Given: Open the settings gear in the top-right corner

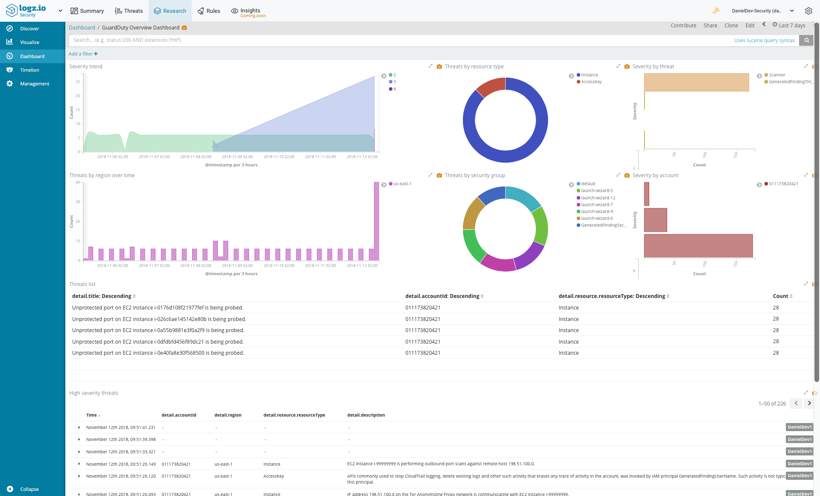Looking at the screenshot, I should coord(808,11).
